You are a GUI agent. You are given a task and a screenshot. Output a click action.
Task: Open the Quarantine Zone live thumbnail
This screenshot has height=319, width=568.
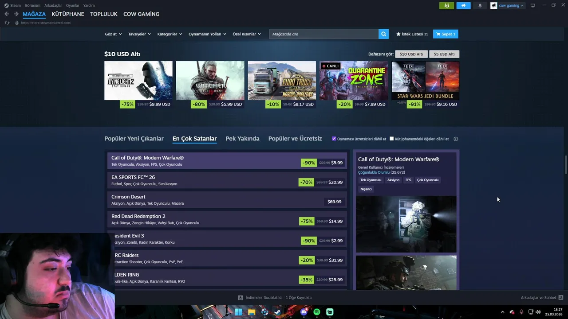pos(354,81)
